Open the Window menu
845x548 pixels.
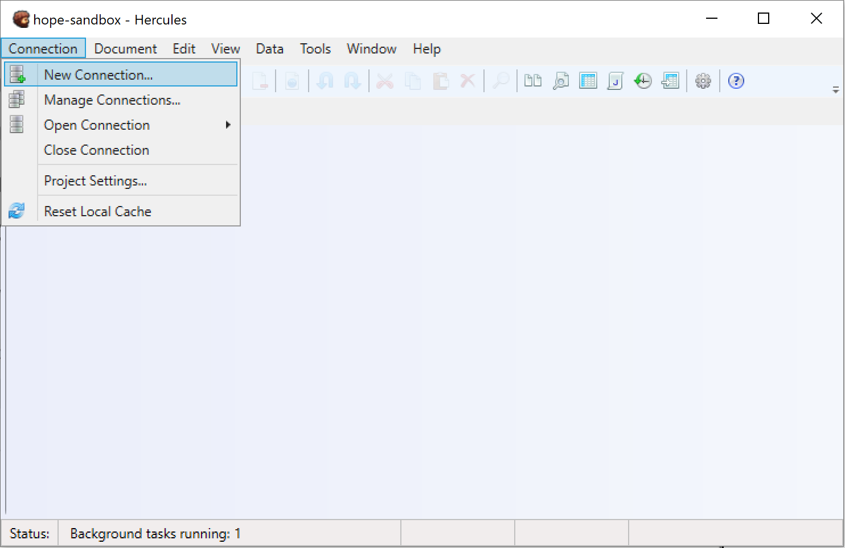tap(372, 48)
